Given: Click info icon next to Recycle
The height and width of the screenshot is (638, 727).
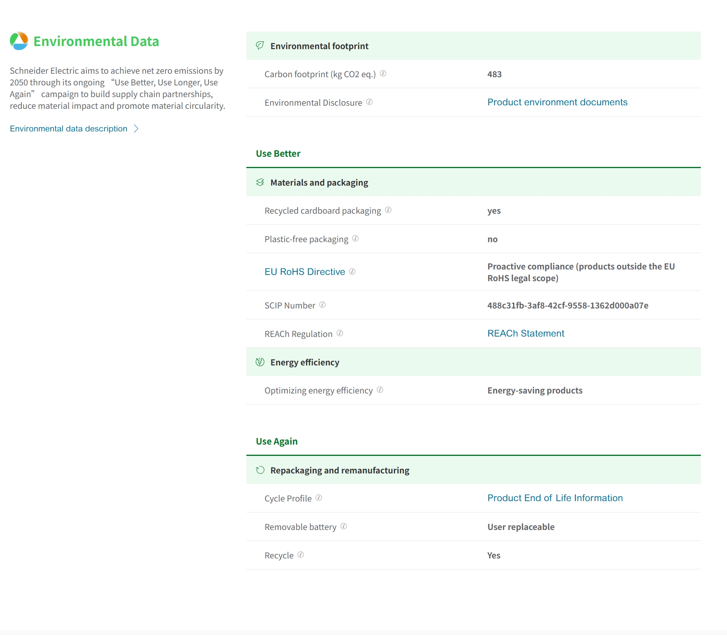Looking at the screenshot, I should point(301,555).
